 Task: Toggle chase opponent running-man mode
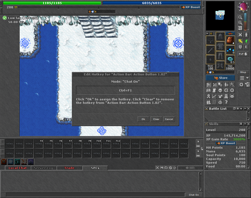pyautogui.click(x=246, y=41)
